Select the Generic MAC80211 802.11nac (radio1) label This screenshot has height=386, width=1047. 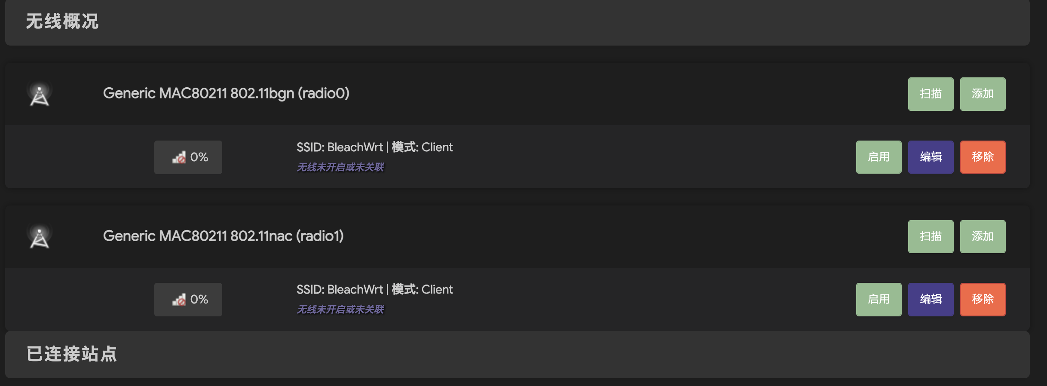(x=223, y=236)
